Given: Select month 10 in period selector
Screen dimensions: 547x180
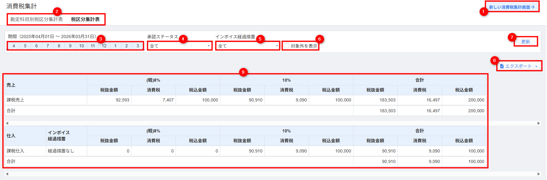Looking at the screenshot, I should 82,46.
